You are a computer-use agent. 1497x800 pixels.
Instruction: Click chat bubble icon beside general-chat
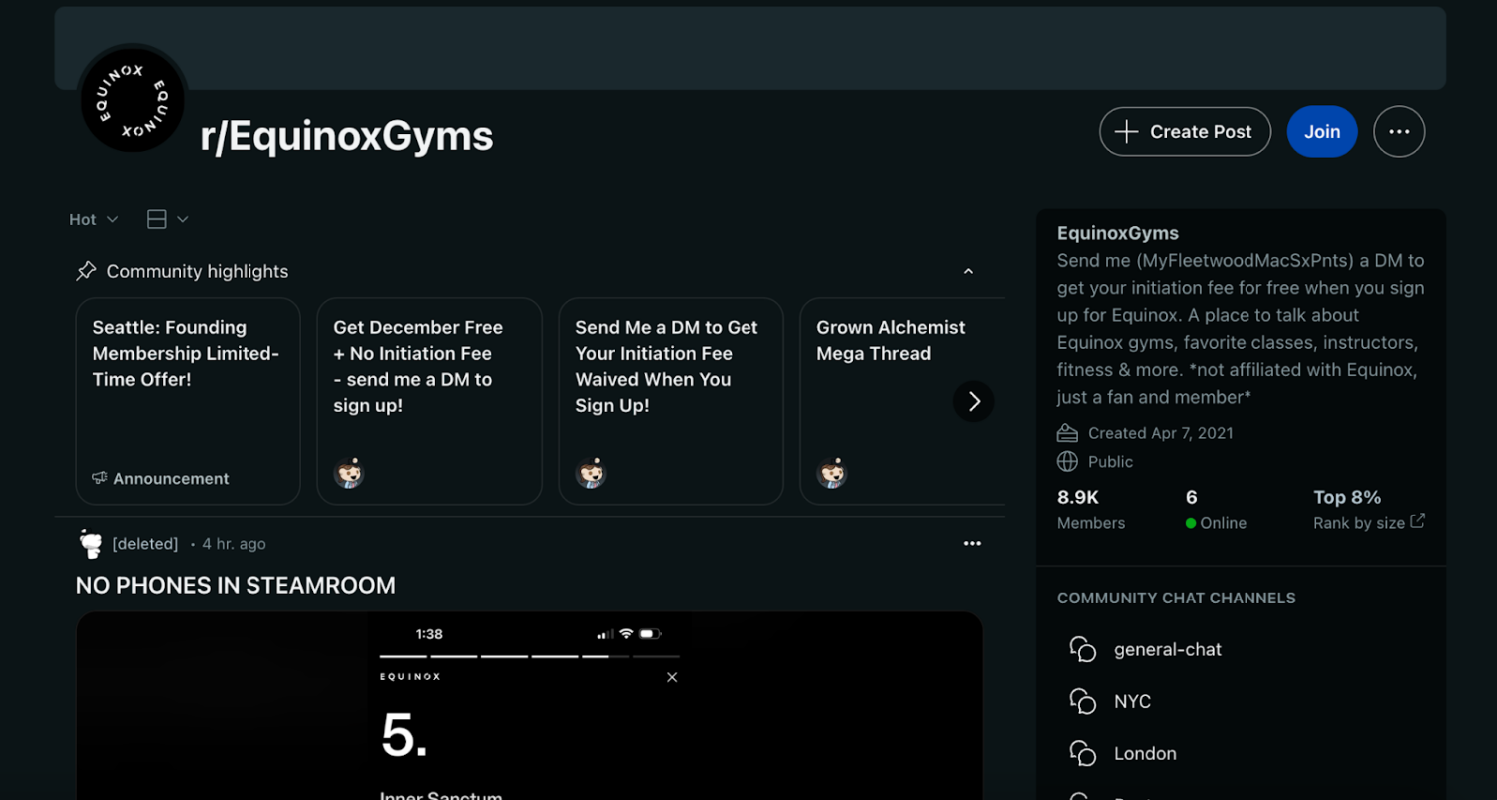pyautogui.click(x=1083, y=649)
